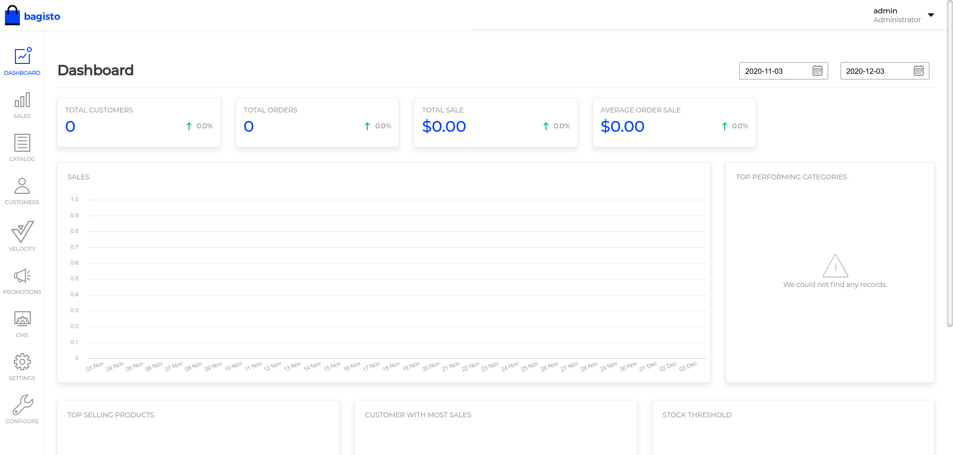Open the Customers person icon
This screenshot has height=455, width=953.
pyautogui.click(x=22, y=186)
